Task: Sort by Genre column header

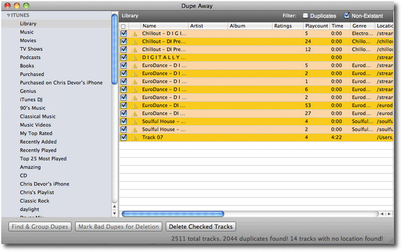Action: click(362, 26)
